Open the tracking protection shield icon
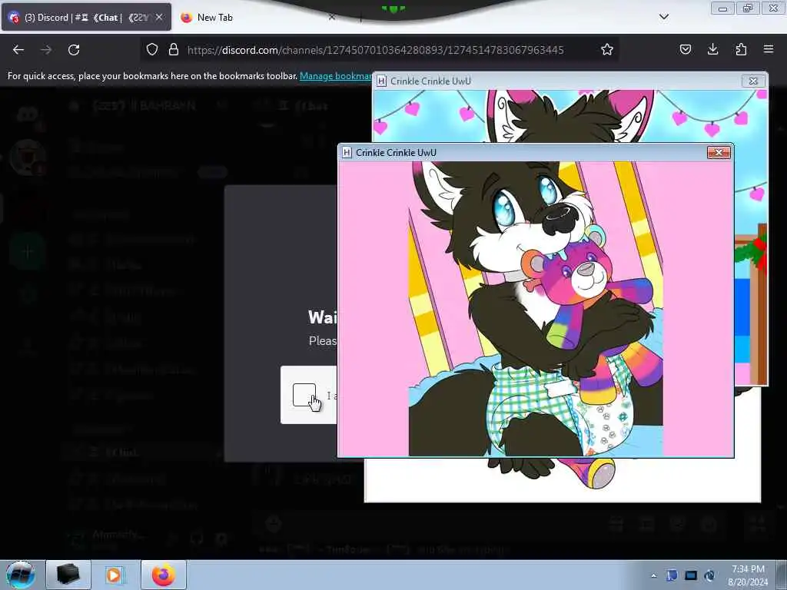This screenshot has height=590, width=787. click(x=152, y=49)
